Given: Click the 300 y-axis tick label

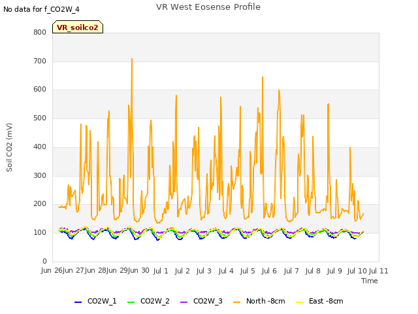Looking at the screenshot, I should [x=40, y=176].
